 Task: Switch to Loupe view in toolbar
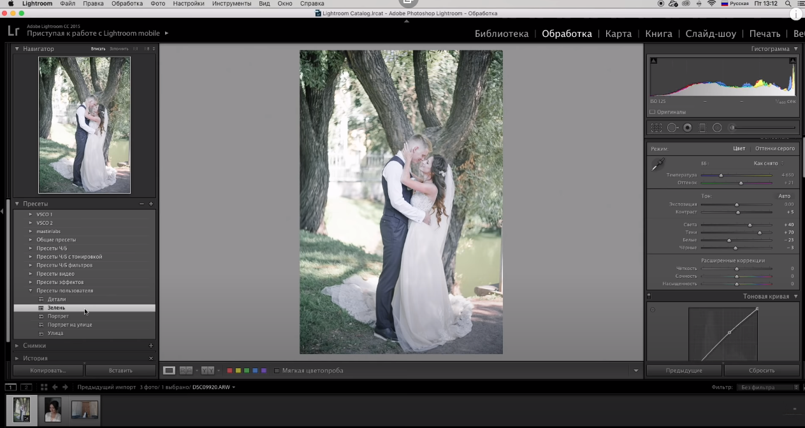coord(169,370)
